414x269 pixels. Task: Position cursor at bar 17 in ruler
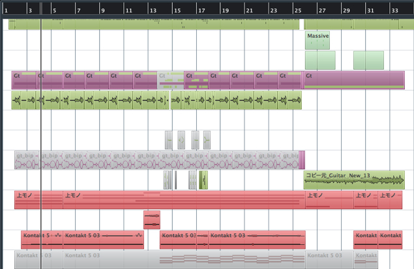click(x=201, y=10)
